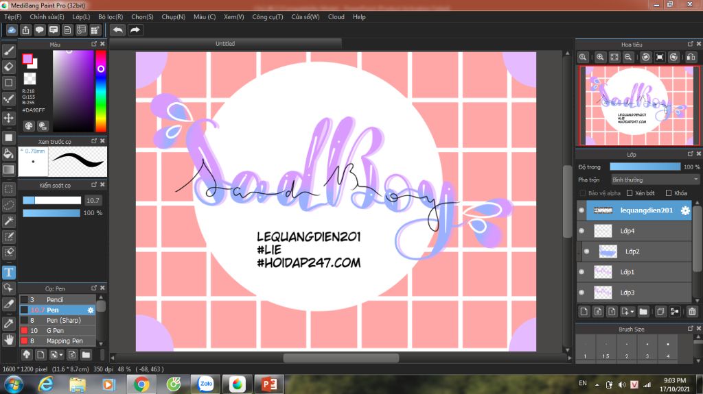Zoom out on the Navigator panel
This screenshot has width=703, height=394.
point(628,57)
